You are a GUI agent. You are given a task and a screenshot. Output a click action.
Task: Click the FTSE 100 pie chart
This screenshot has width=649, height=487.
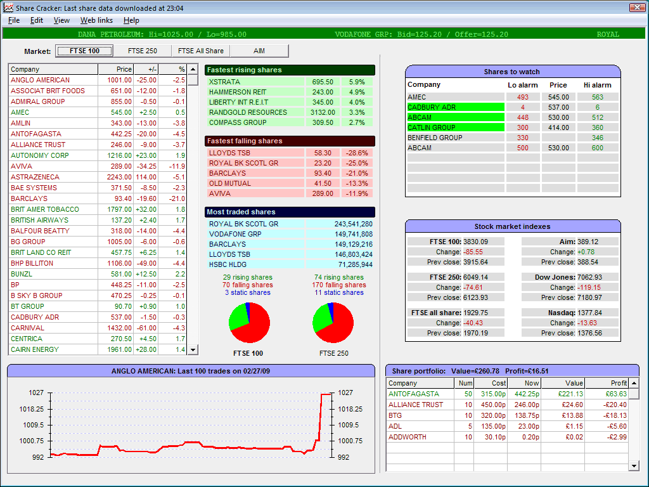(x=249, y=323)
